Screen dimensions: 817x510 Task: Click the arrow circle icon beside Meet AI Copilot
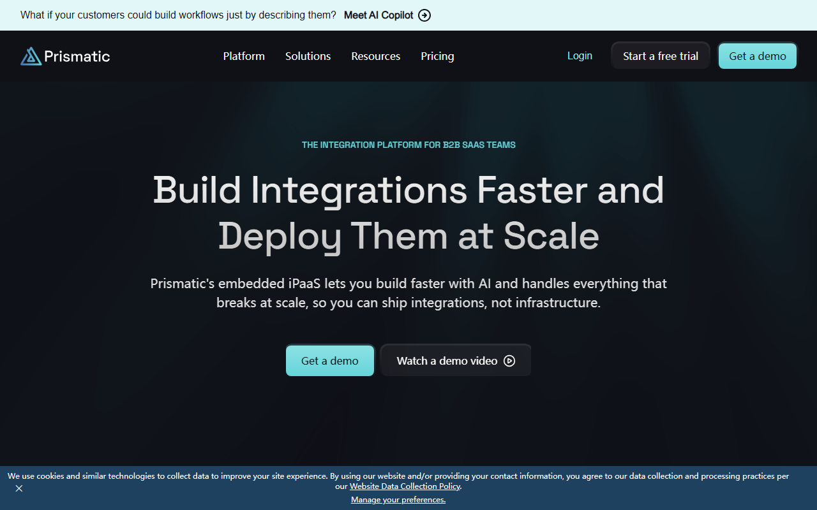(424, 15)
